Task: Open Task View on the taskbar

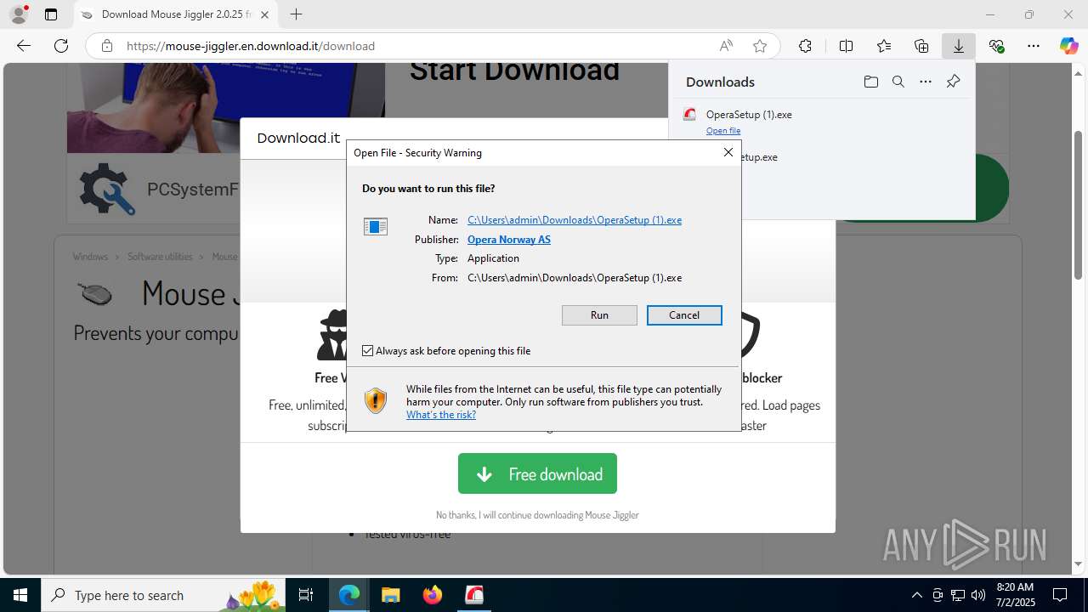Action: pos(306,595)
